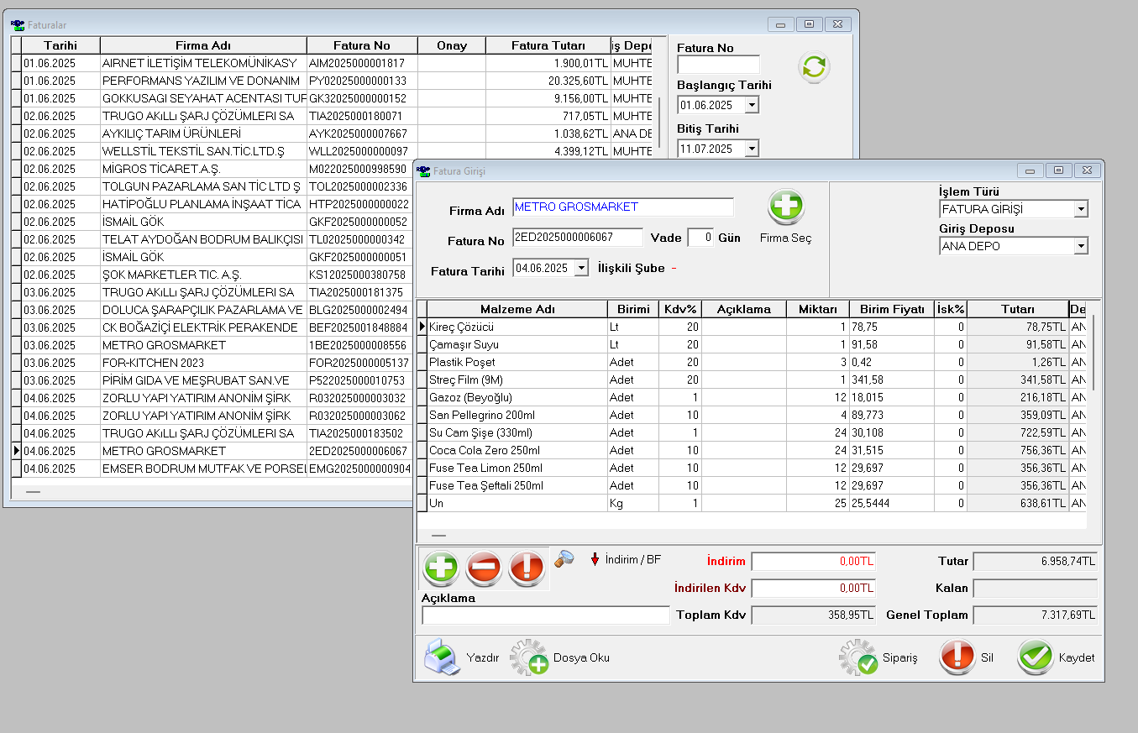This screenshot has width=1138, height=733.
Task: Click the Sipariş gear icon
Action: [857, 657]
